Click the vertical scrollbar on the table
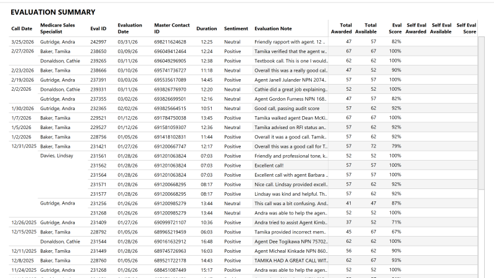494x278 pixels. 482,124
